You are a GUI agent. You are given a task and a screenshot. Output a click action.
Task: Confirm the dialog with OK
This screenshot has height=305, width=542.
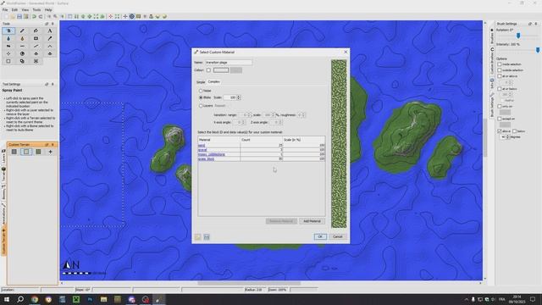tap(320, 237)
